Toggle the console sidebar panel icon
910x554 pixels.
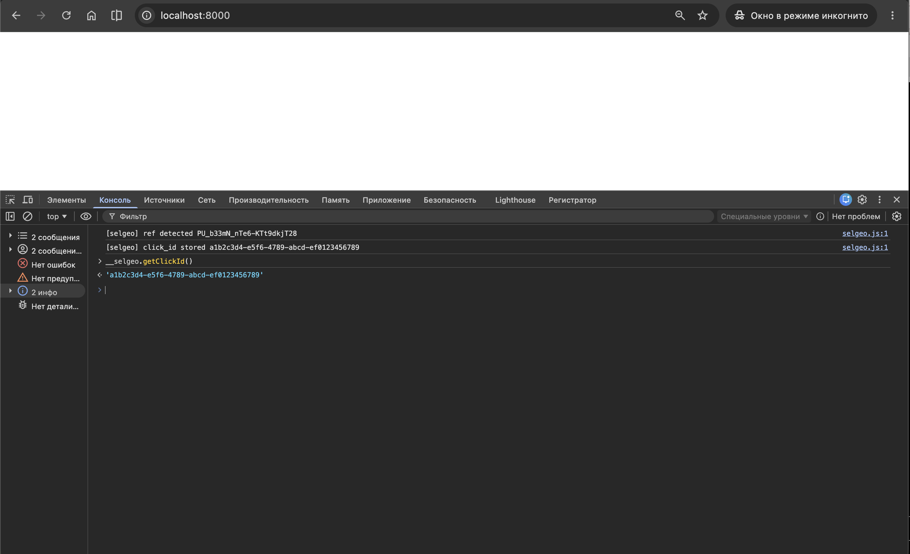coord(10,216)
